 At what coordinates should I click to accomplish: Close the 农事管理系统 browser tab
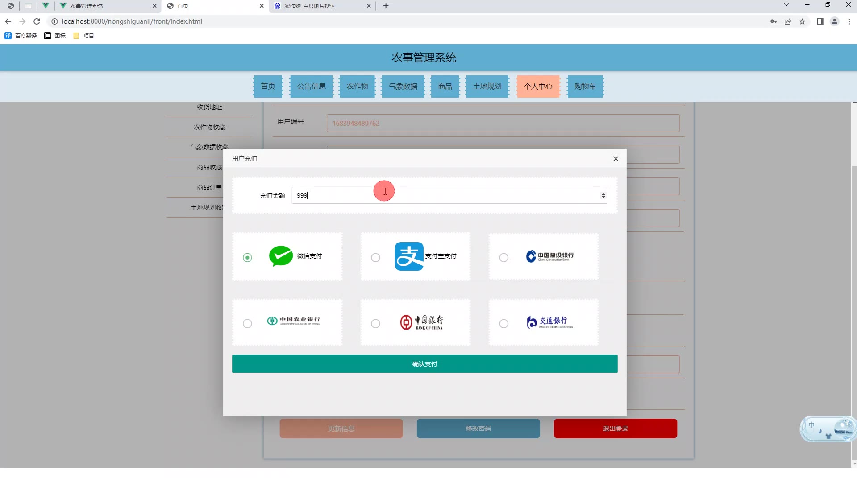click(x=155, y=6)
